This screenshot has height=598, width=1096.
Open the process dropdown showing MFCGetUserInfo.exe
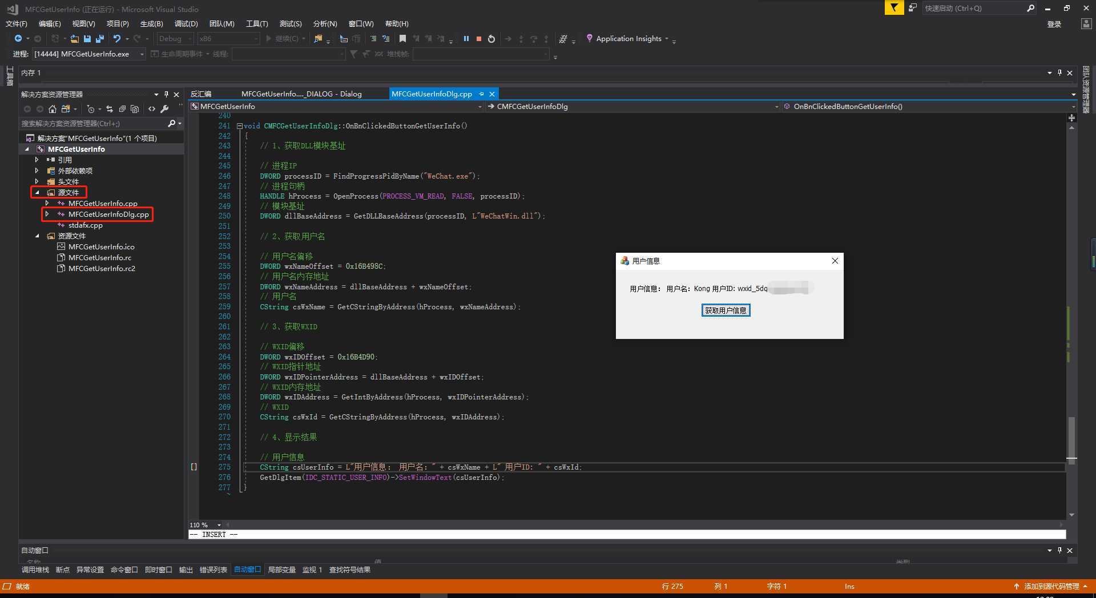pyautogui.click(x=88, y=54)
